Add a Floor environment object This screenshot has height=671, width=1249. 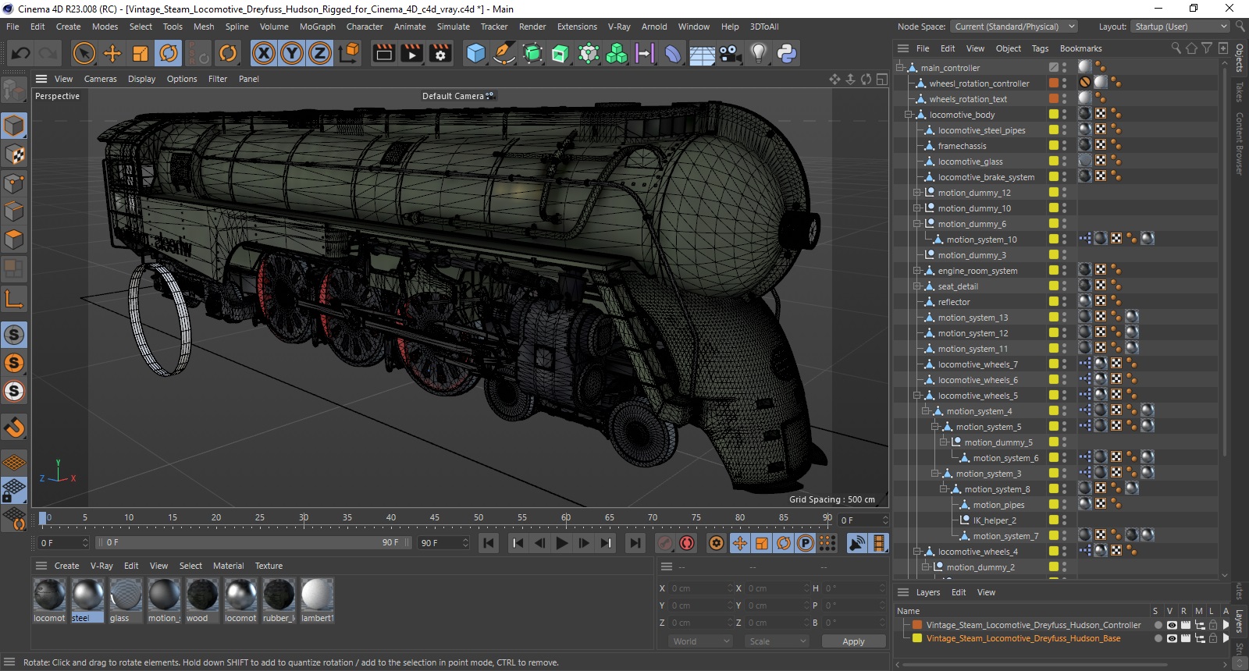click(x=702, y=53)
